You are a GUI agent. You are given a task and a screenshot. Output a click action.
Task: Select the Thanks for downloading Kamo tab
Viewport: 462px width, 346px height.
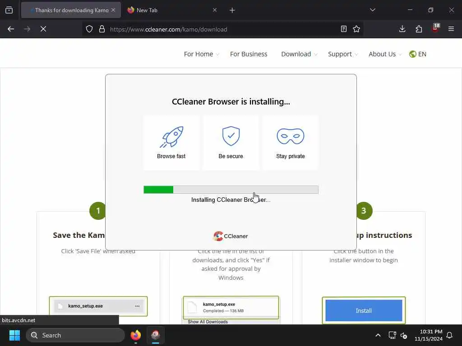[71, 10]
